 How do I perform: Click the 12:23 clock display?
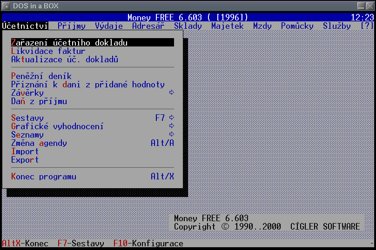363,17
